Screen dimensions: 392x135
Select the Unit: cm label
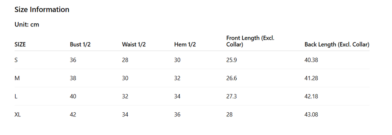tap(27, 25)
